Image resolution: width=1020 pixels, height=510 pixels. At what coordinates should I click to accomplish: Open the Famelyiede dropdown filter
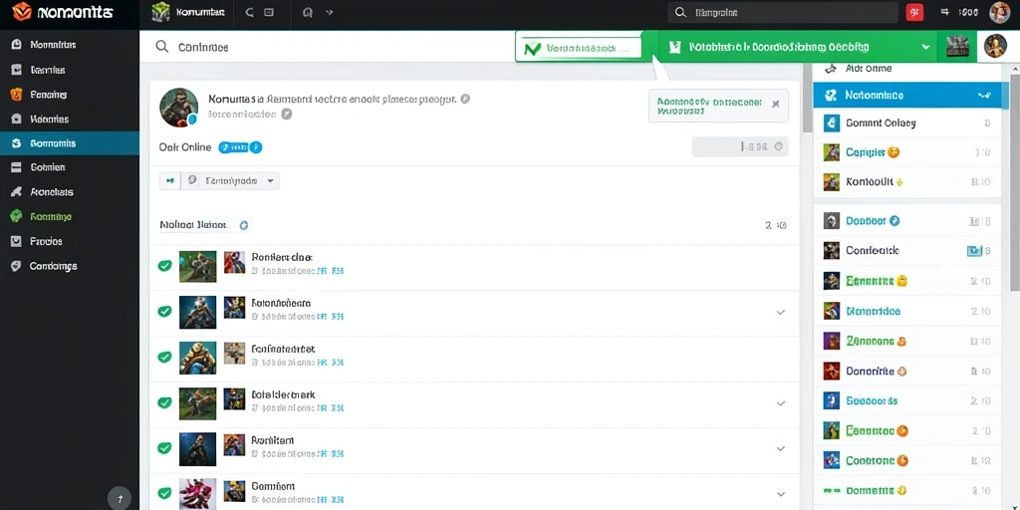[x=232, y=181]
